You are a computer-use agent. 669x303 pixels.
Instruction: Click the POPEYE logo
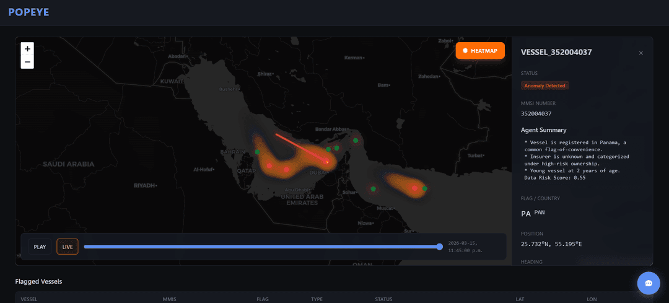click(28, 12)
